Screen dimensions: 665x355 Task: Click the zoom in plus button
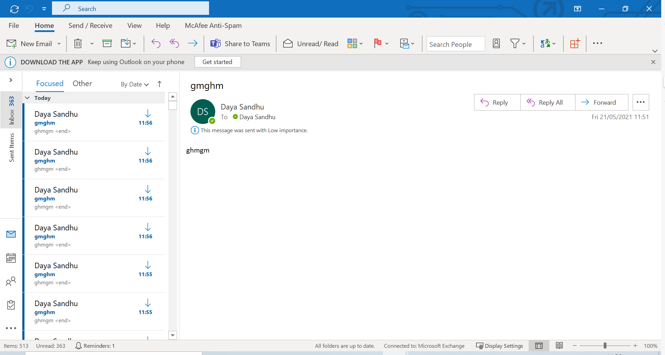coord(635,345)
